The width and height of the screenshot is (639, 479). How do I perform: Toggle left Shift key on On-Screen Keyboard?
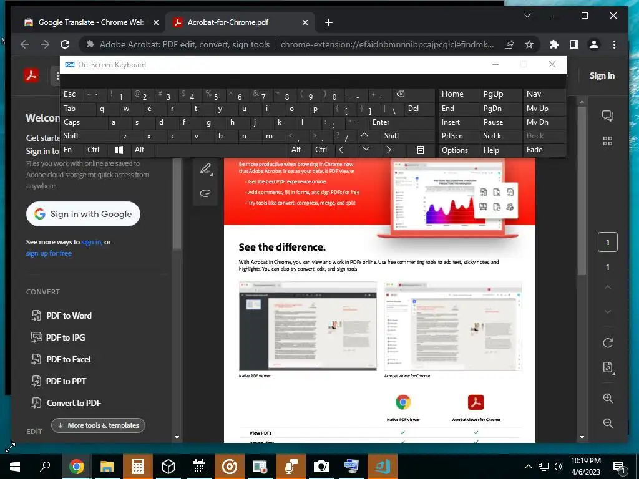pyautogui.click(x=89, y=136)
